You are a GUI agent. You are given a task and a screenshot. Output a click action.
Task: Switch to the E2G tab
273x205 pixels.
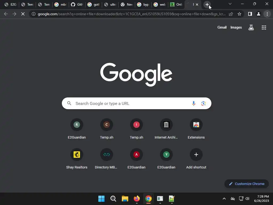click(10, 5)
